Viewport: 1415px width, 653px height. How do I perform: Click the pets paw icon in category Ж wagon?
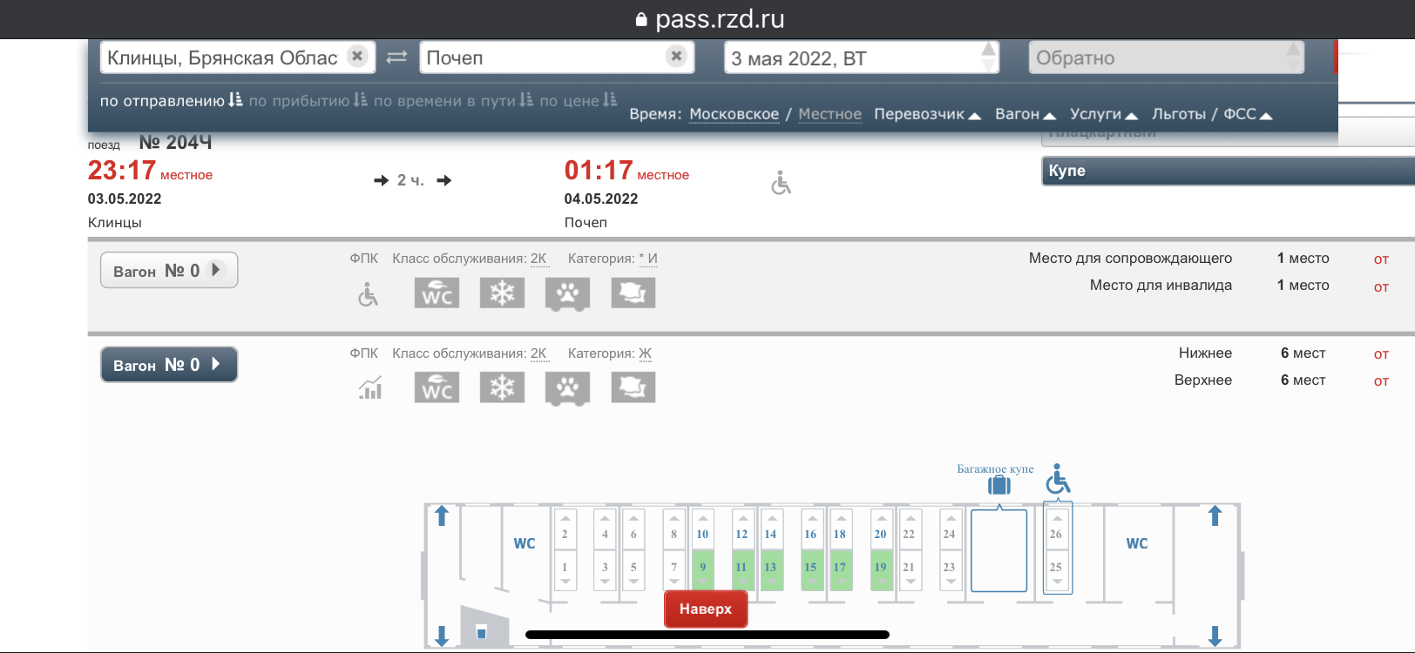click(567, 387)
